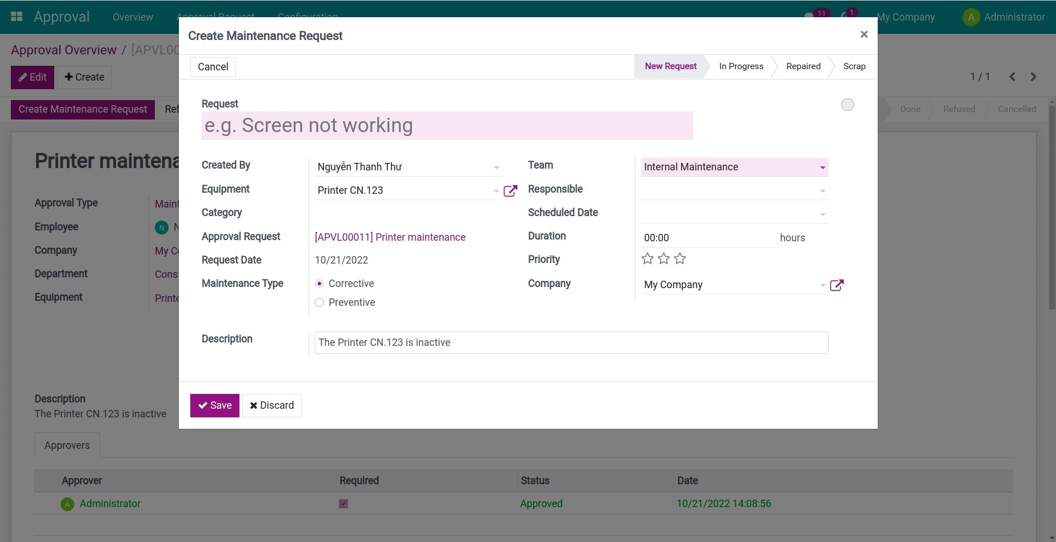Screen dimensions: 1056x542
Task: Open the Approvers tab
Action: click(66, 445)
